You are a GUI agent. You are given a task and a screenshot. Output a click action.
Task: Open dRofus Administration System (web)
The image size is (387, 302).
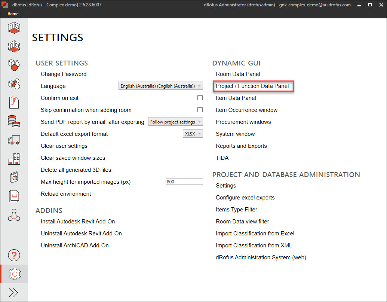pos(261,257)
